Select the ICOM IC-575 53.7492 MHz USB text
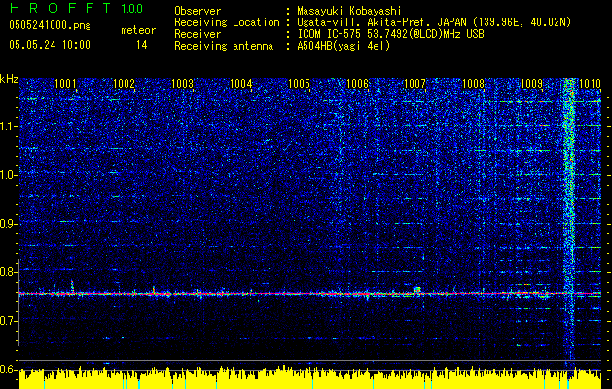 [390, 34]
